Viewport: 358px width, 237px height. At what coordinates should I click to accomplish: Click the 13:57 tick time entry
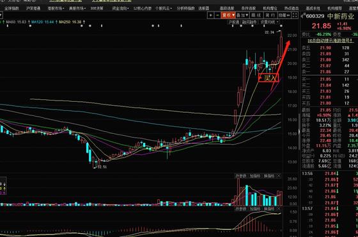click(307, 209)
